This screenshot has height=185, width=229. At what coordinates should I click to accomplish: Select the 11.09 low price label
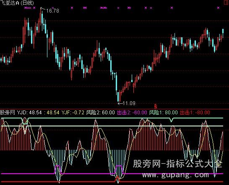(x=129, y=103)
